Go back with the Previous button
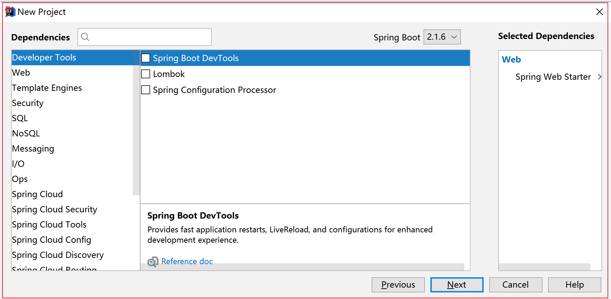Image resolution: width=611 pixels, height=299 pixels. click(x=398, y=285)
